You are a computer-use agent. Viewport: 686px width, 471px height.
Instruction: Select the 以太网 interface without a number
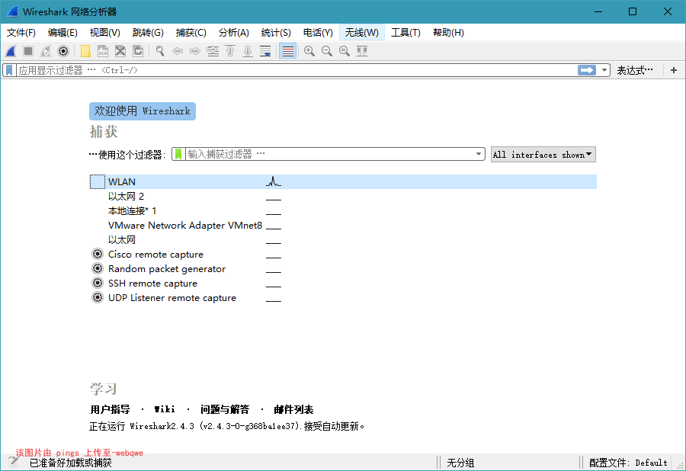[343, 239]
